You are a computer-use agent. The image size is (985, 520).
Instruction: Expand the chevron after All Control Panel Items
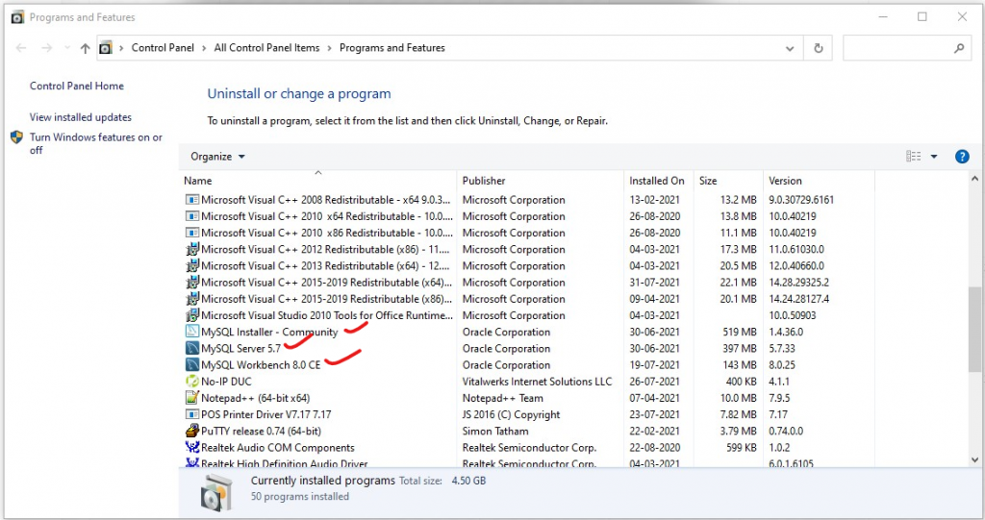(329, 48)
